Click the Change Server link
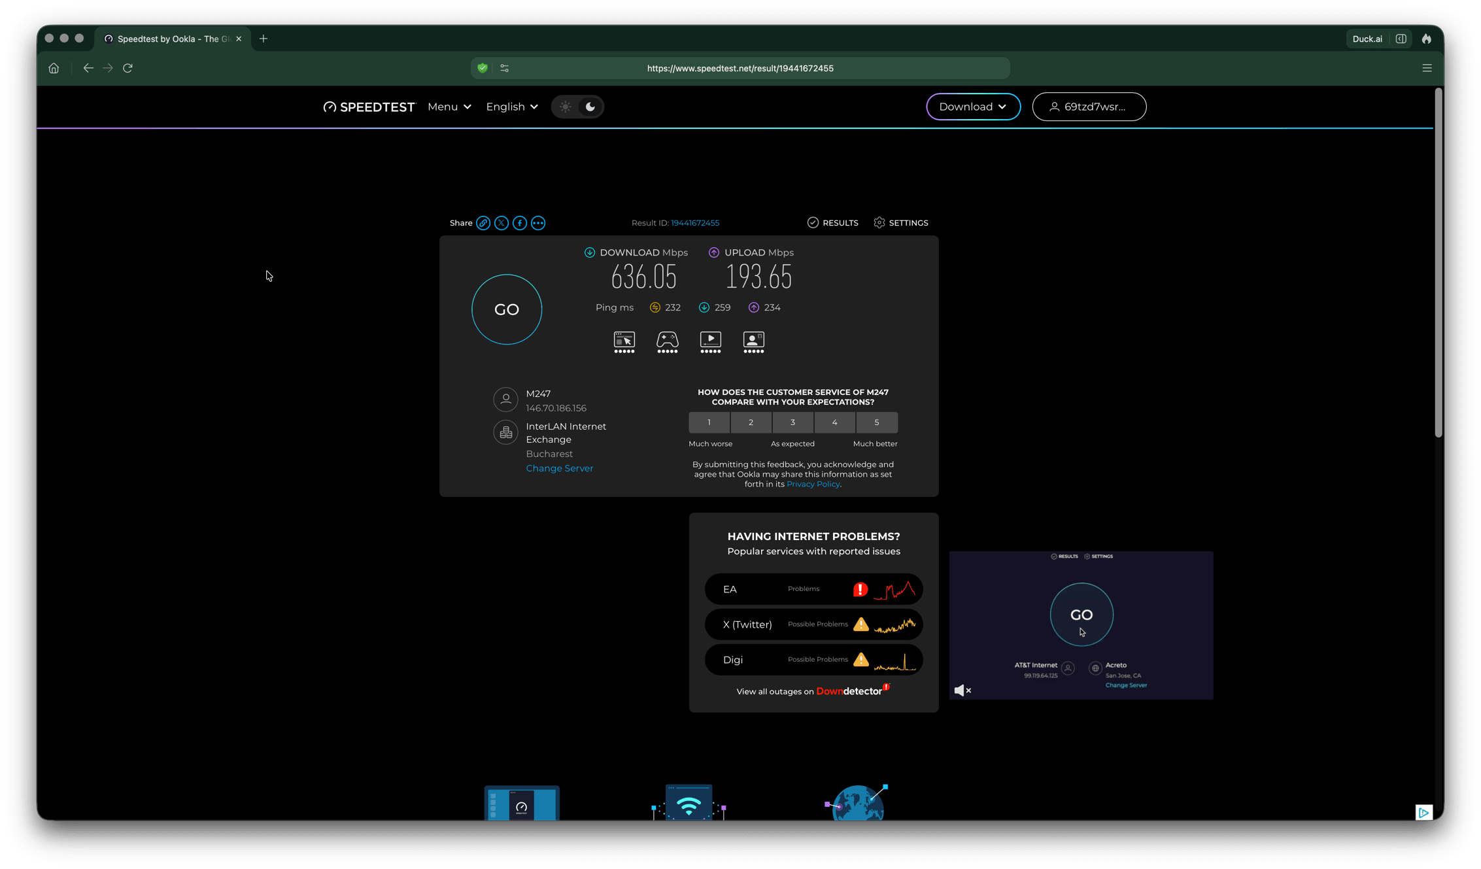 pos(560,468)
